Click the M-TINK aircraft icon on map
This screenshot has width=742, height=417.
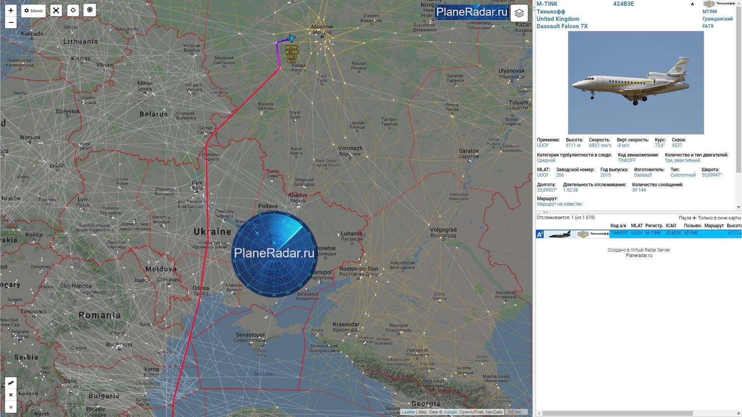click(292, 38)
